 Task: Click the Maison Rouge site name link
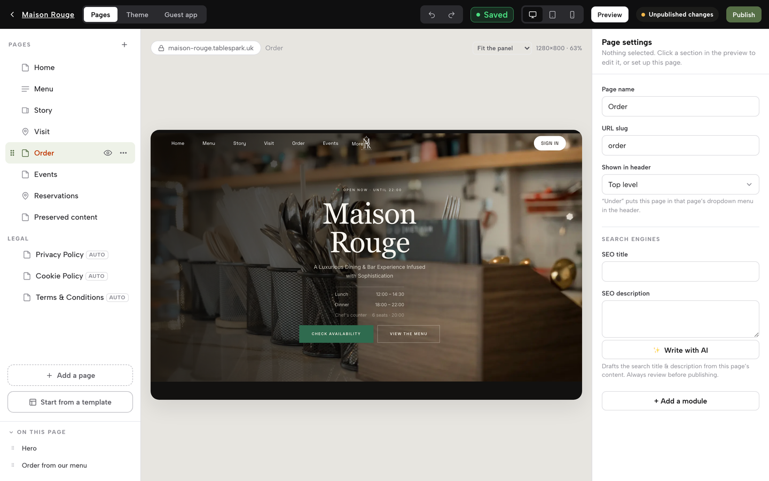pyautogui.click(x=48, y=14)
